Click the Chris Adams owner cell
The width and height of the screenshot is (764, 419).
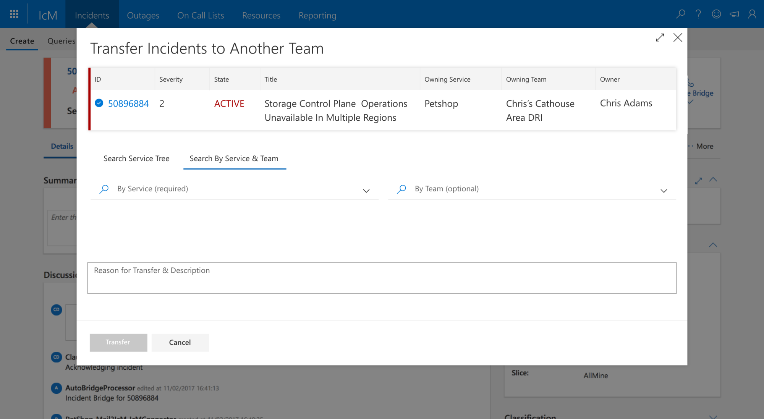[x=626, y=103]
